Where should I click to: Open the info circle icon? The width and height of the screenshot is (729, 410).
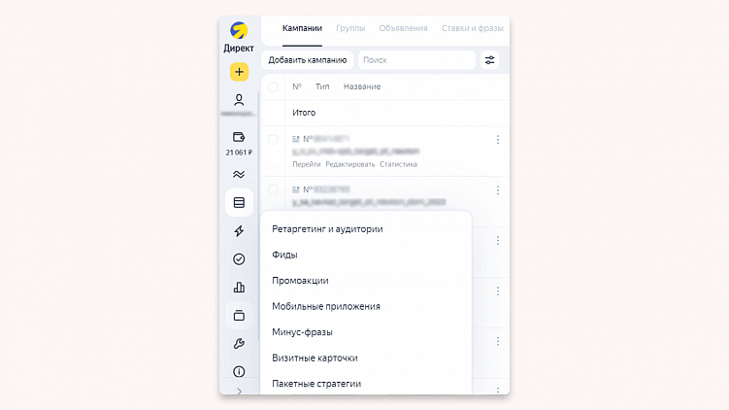pyautogui.click(x=239, y=371)
